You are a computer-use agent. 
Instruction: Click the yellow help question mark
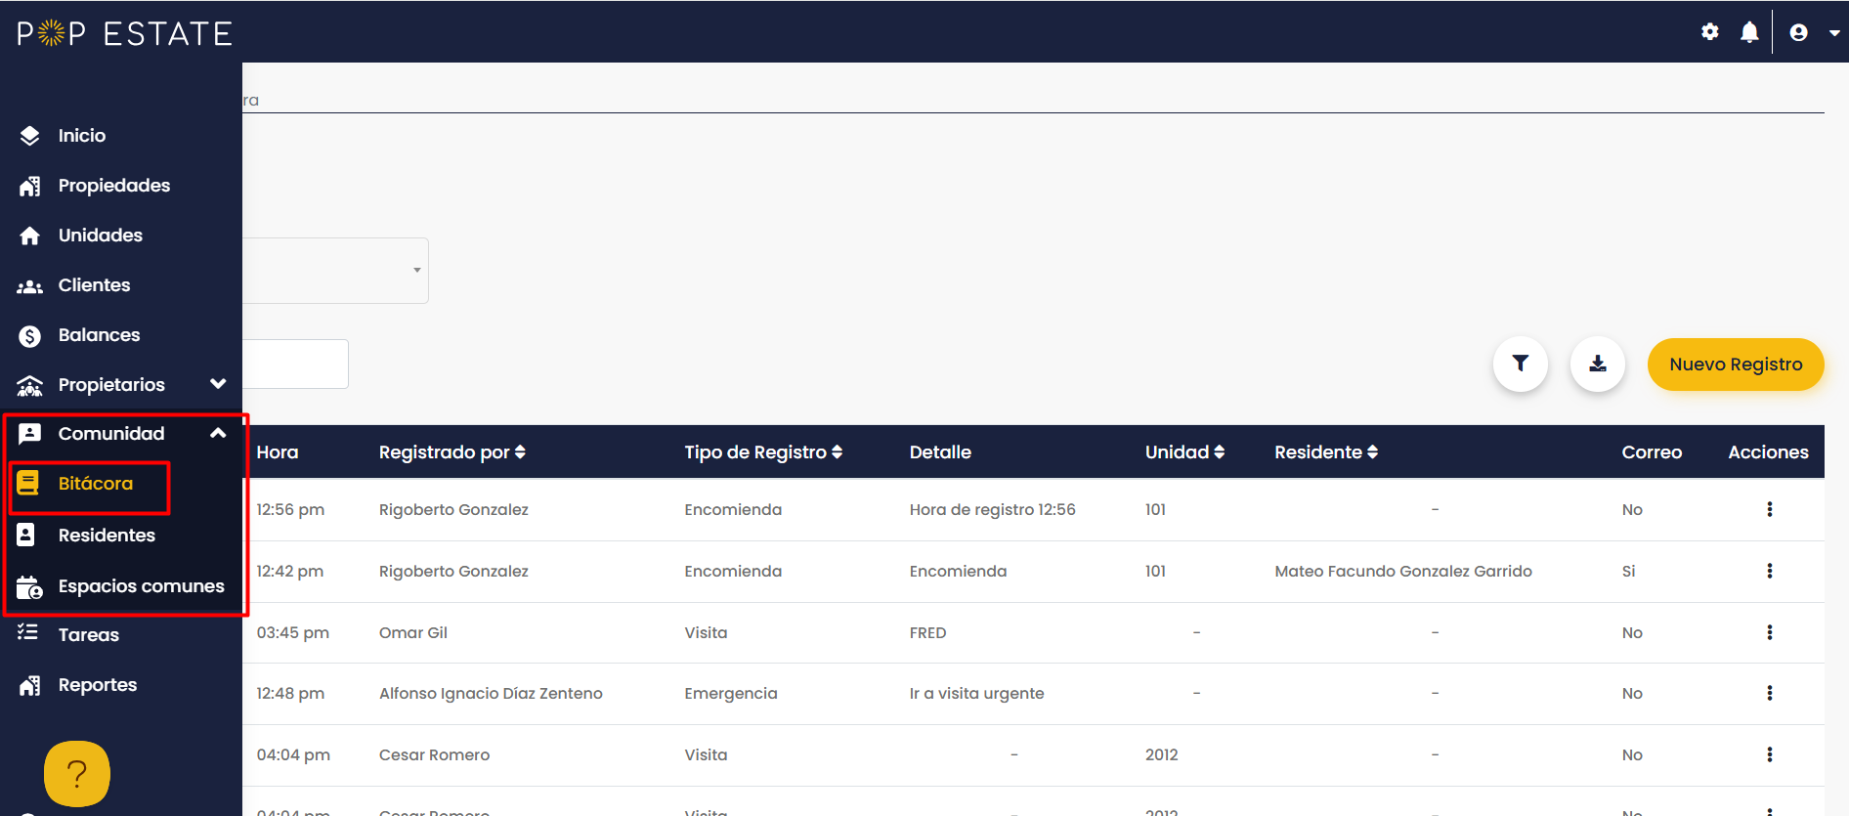click(77, 774)
